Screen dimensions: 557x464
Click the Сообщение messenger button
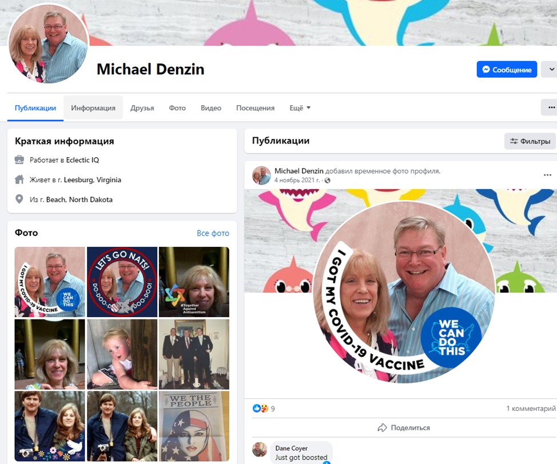[x=507, y=69]
